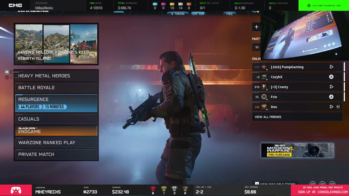Open the [.kick] PumpGaming friend row
This screenshot has height=196, width=349.
297,67
